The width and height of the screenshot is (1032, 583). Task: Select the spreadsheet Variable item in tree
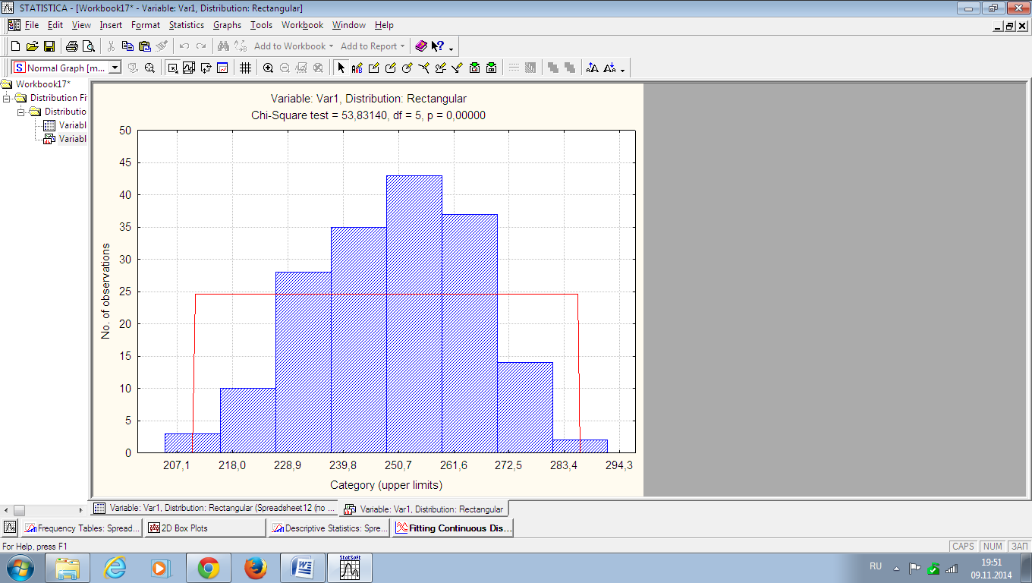click(x=72, y=125)
